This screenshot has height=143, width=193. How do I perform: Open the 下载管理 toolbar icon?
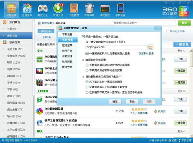pos(74,10)
